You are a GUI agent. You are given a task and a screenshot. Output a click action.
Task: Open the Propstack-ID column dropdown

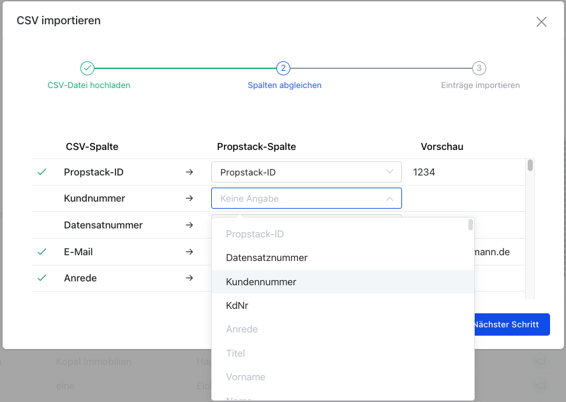[306, 172]
